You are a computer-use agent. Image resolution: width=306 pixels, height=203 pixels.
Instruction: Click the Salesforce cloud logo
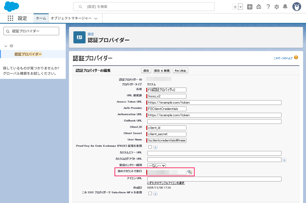click(12, 6)
